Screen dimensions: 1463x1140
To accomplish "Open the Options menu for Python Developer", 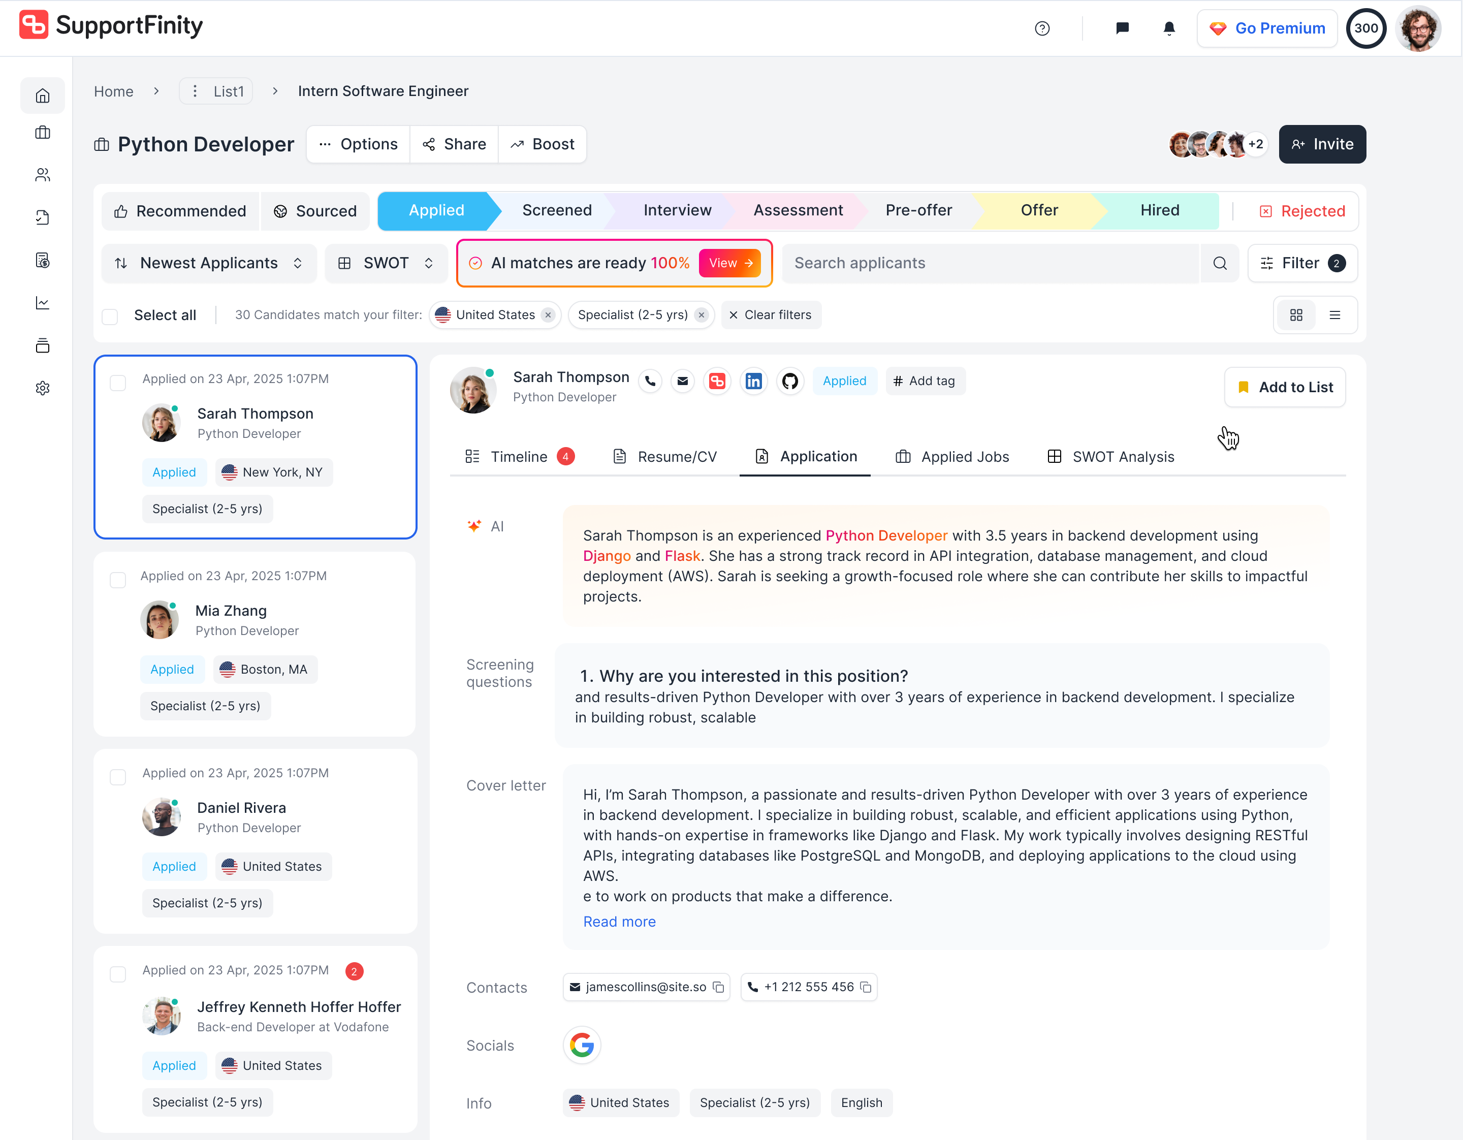I will coord(358,145).
